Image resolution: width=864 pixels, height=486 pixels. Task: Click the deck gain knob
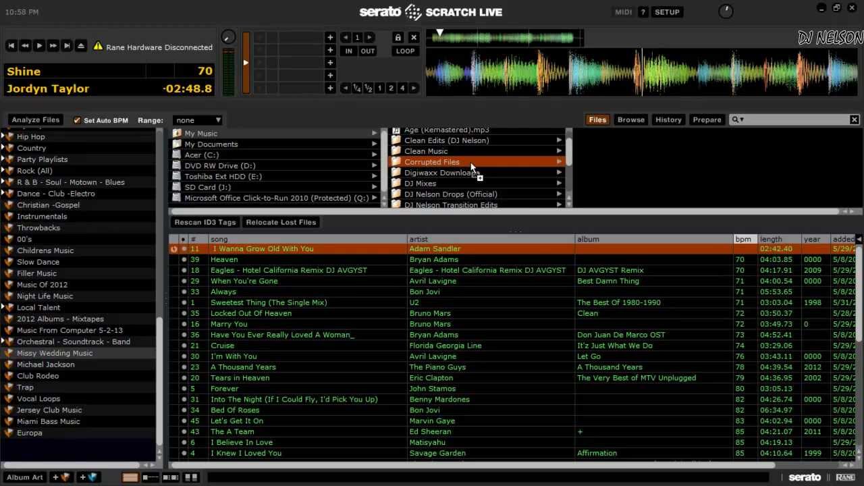point(229,37)
